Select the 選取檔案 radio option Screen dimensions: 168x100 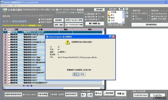tap(86, 14)
